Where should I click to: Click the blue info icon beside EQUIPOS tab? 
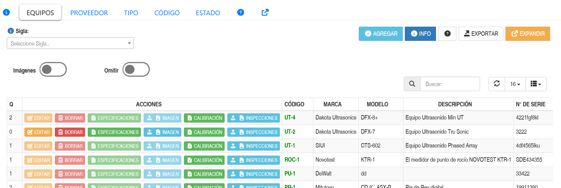(6, 12)
